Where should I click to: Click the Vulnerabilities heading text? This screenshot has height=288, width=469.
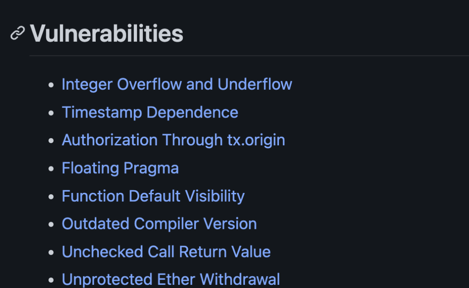point(106,33)
